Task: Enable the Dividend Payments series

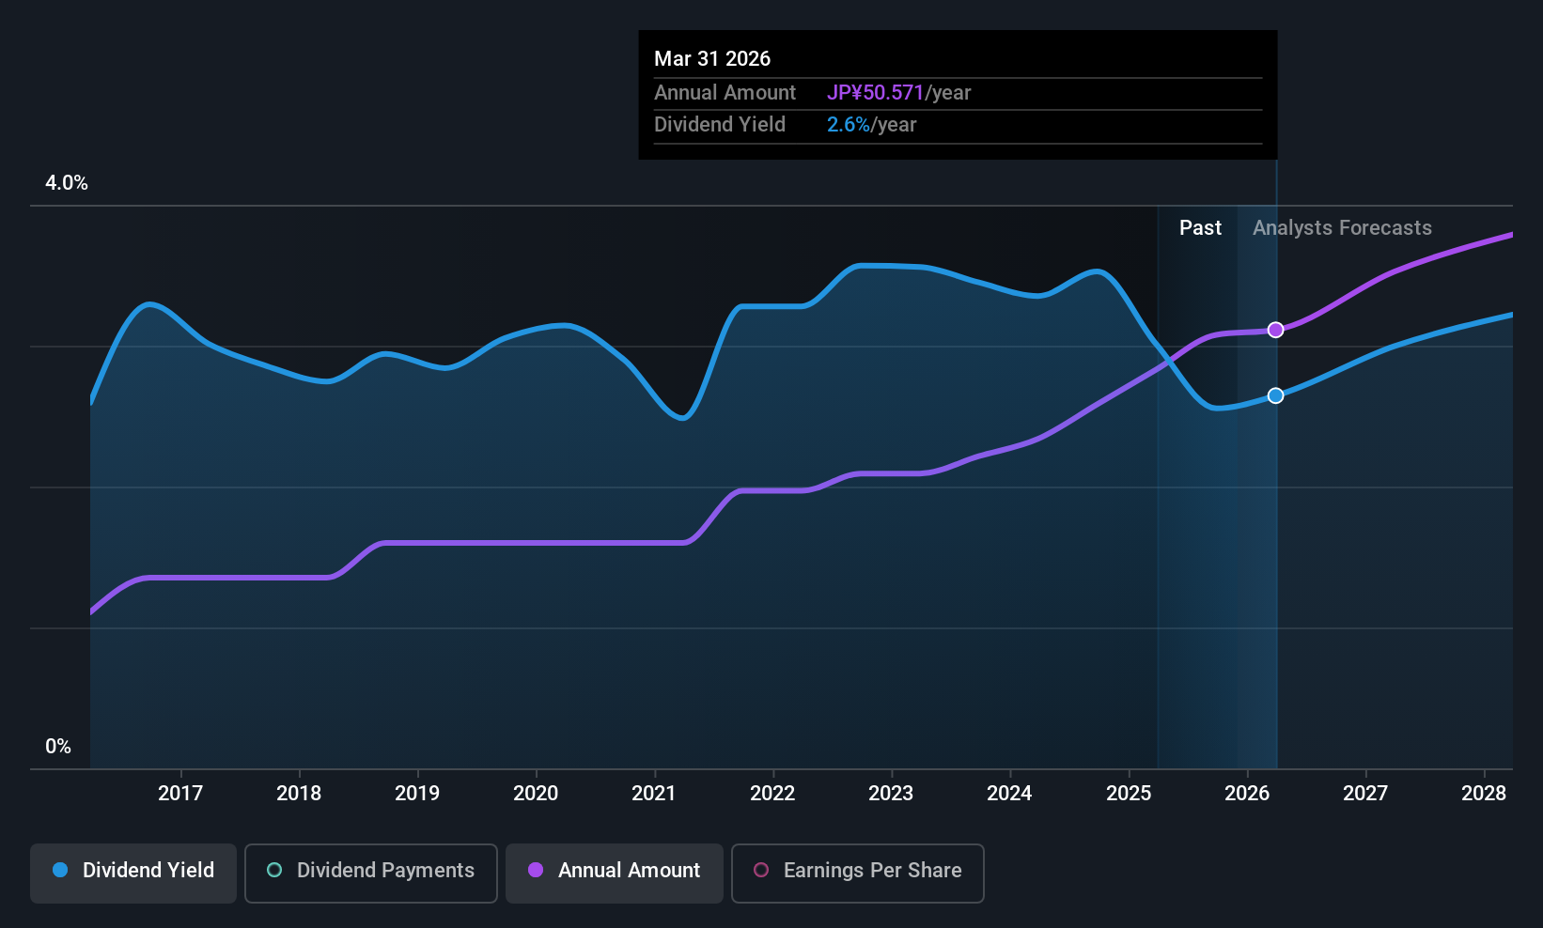Action: pyautogui.click(x=371, y=871)
